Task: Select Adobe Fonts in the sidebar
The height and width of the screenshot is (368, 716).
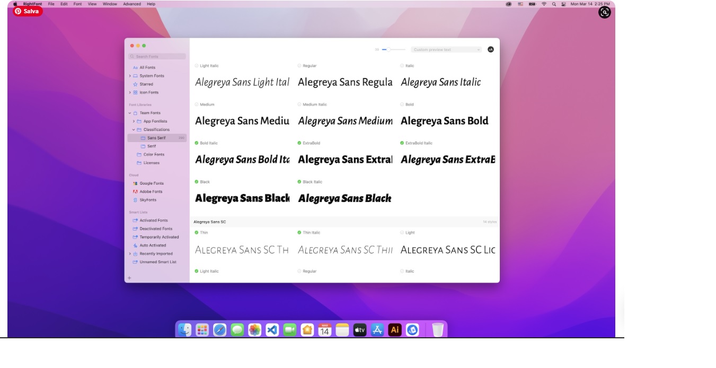Action: coord(151,191)
